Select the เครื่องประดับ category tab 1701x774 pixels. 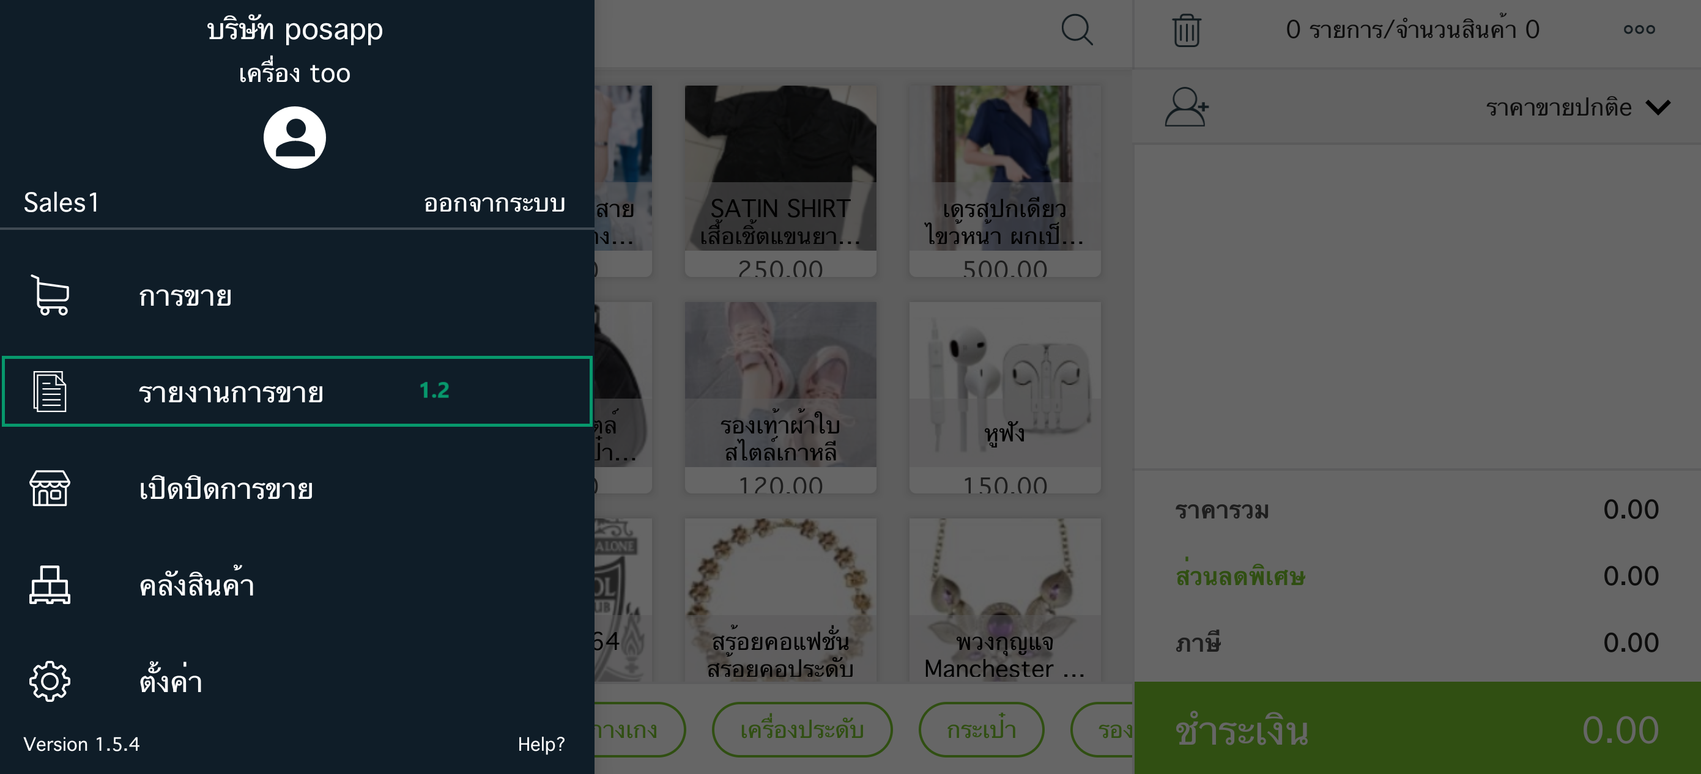(802, 729)
